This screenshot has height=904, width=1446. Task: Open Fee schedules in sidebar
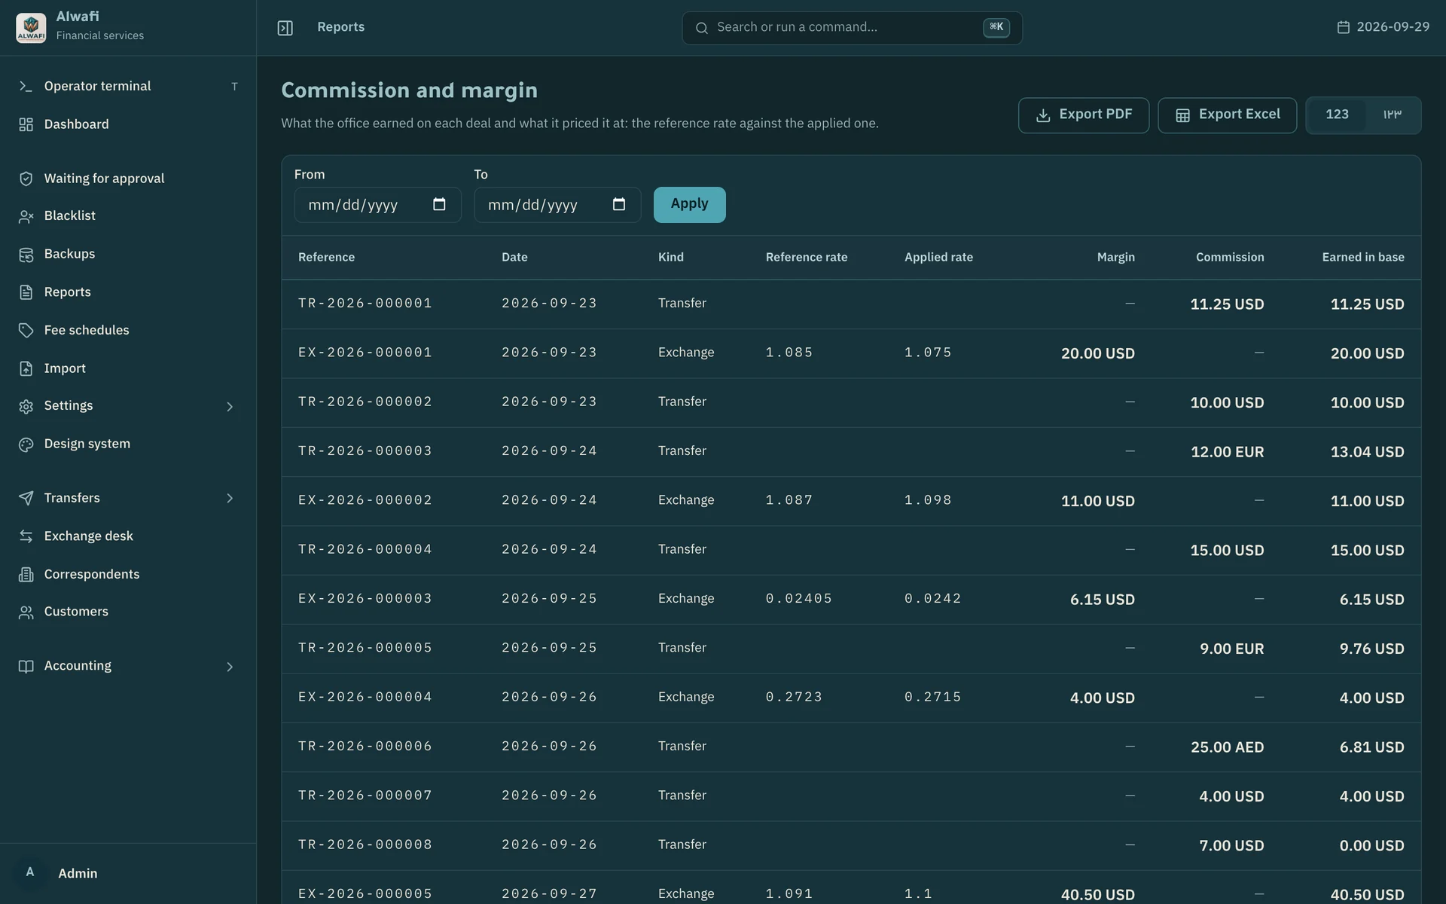click(128, 330)
